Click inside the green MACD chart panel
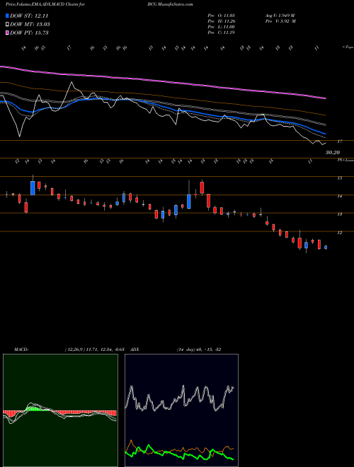This screenshot has width=354, height=467. tap(60, 410)
